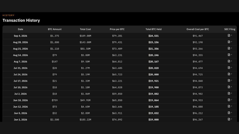
Task: Open SEC filing for Jun 5, 2026
Action: [x=230, y=113]
